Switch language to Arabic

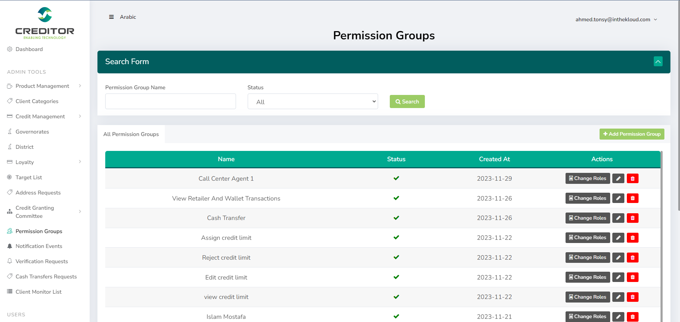point(128,17)
